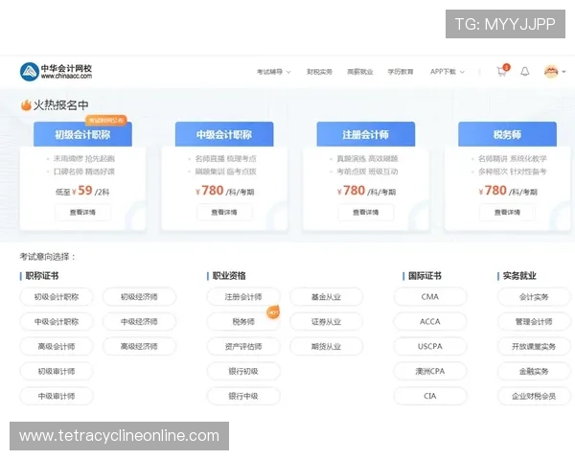This screenshot has width=575, height=460.
Task: Choose the 注册会计师 pill under 职业资格
Action: coord(243,297)
